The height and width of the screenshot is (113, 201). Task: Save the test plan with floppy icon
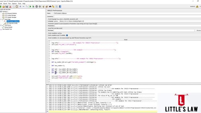pos(7,7)
